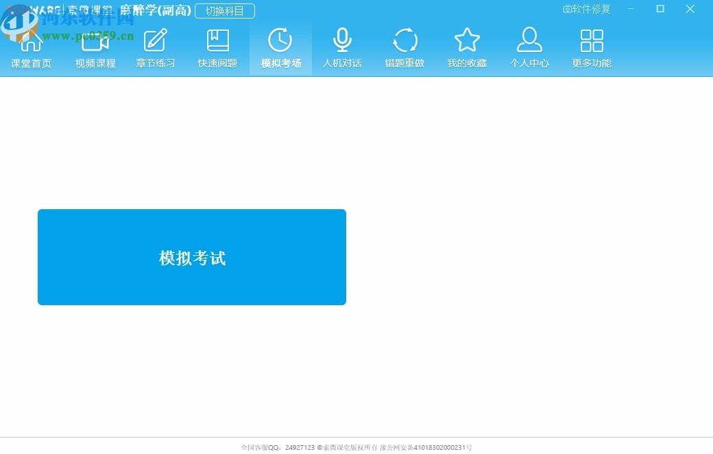The height and width of the screenshot is (454, 713).
Task: Maximize the application window
Action: [660, 9]
